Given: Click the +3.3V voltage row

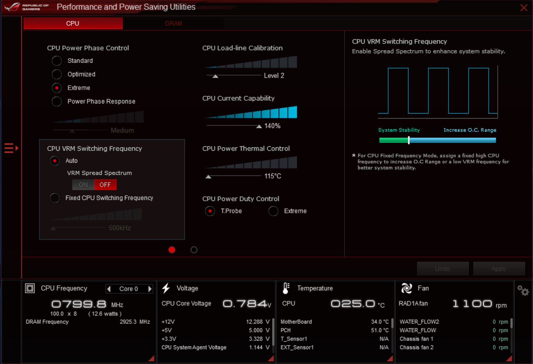Looking at the screenshot, I should [215, 339].
